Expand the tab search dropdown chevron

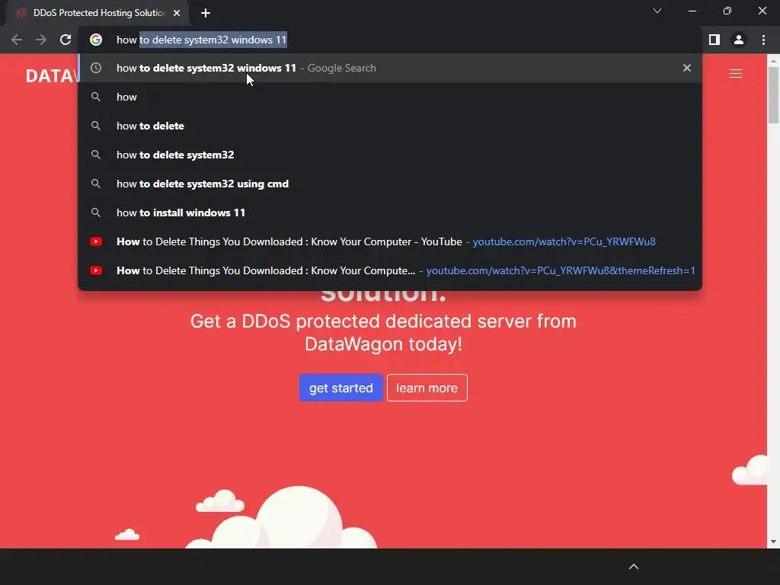coord(657,11)
